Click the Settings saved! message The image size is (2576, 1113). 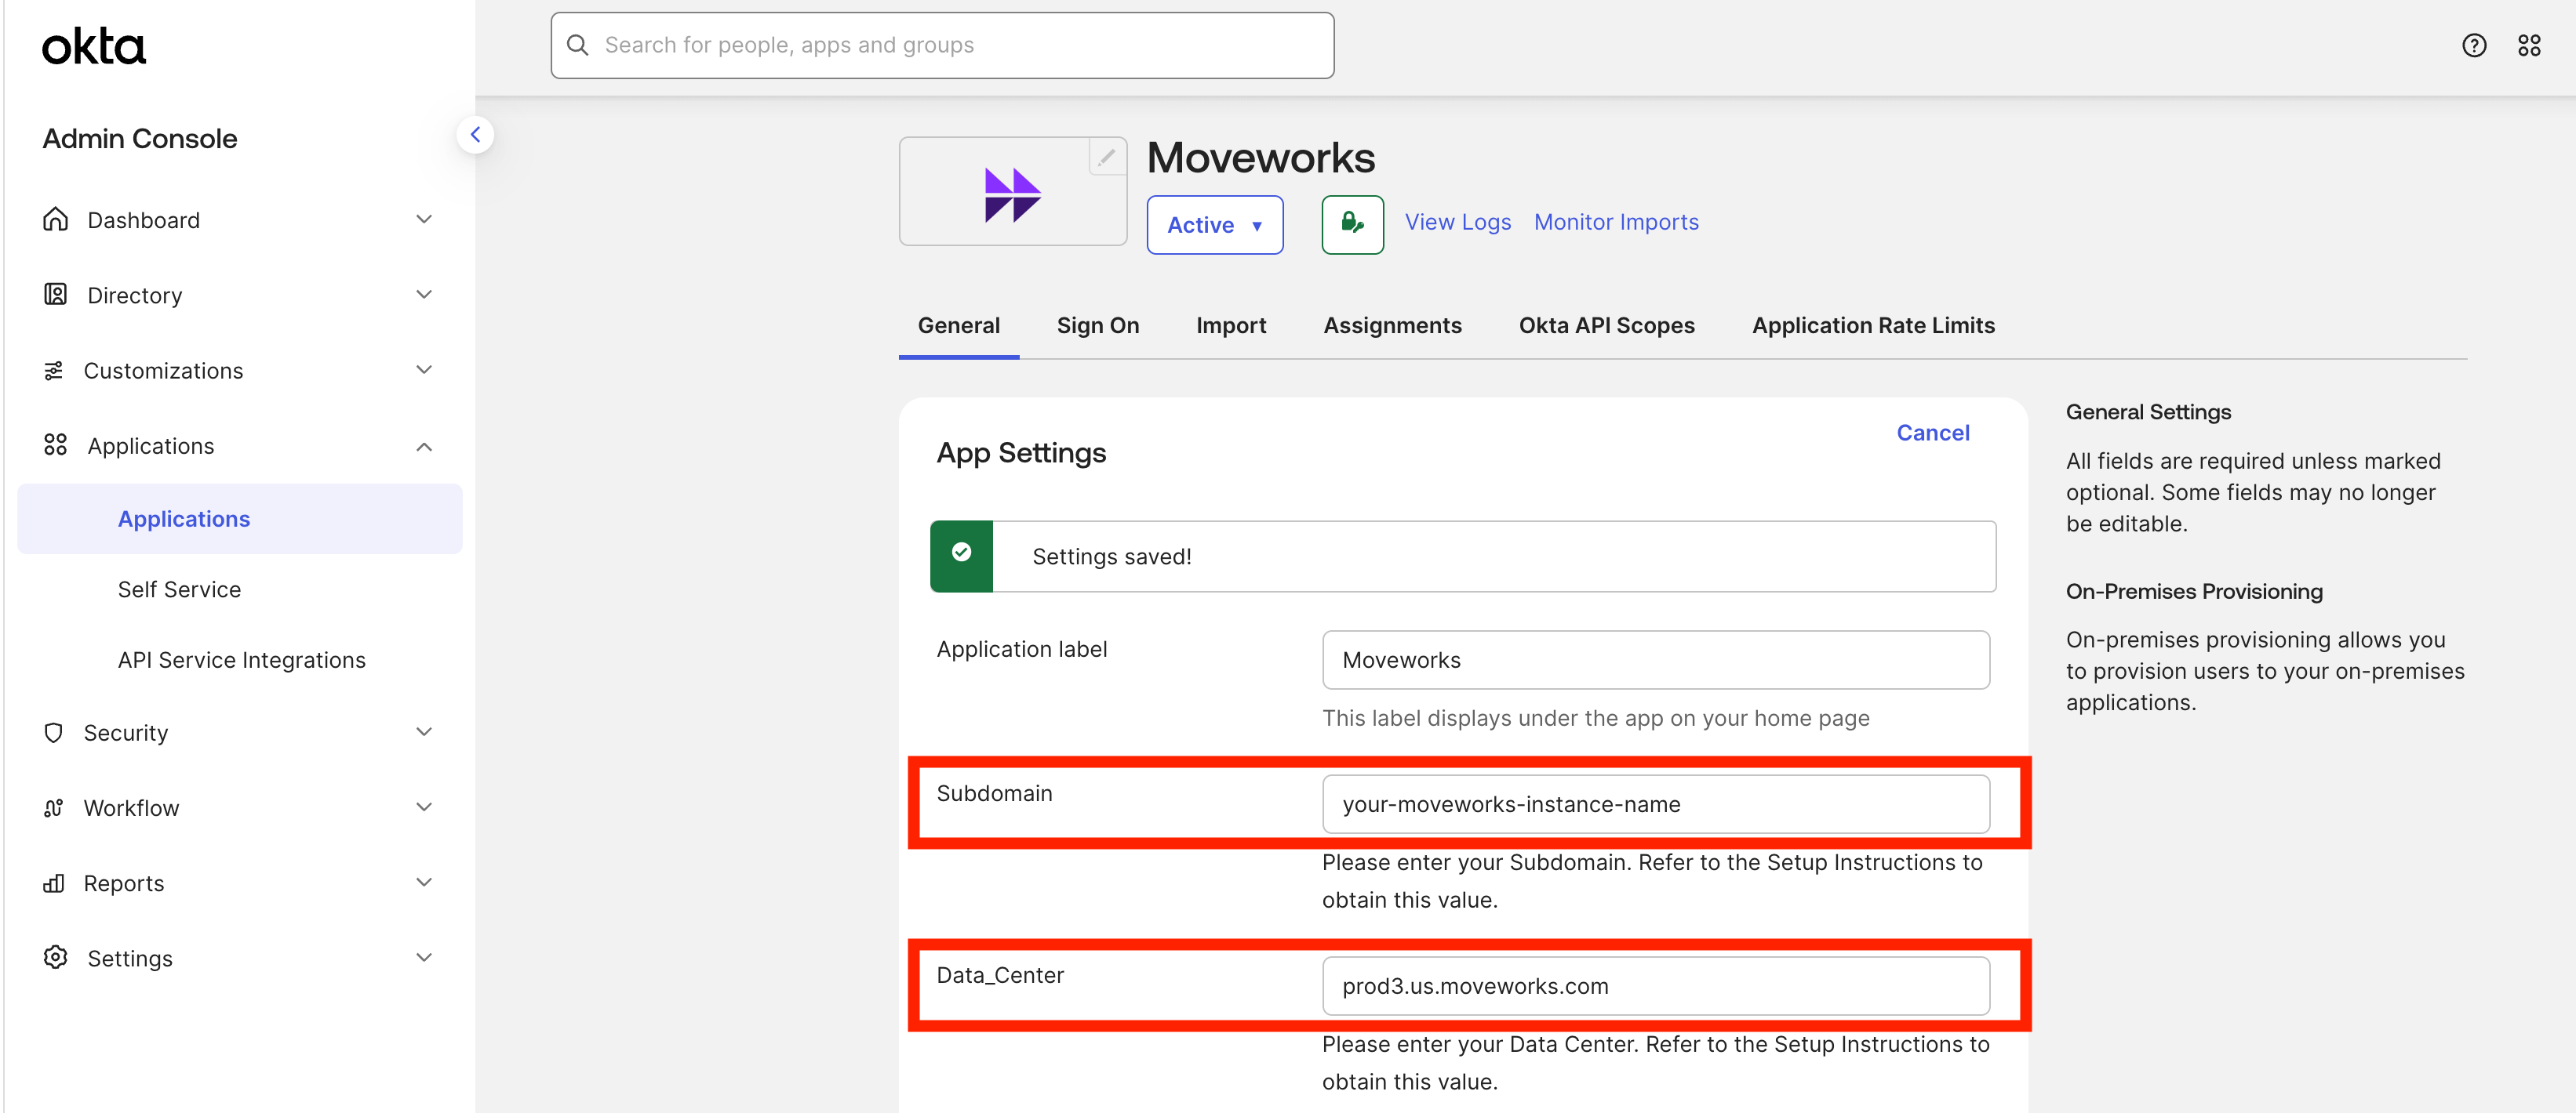pyautogui.click(x=1111, y=556)
